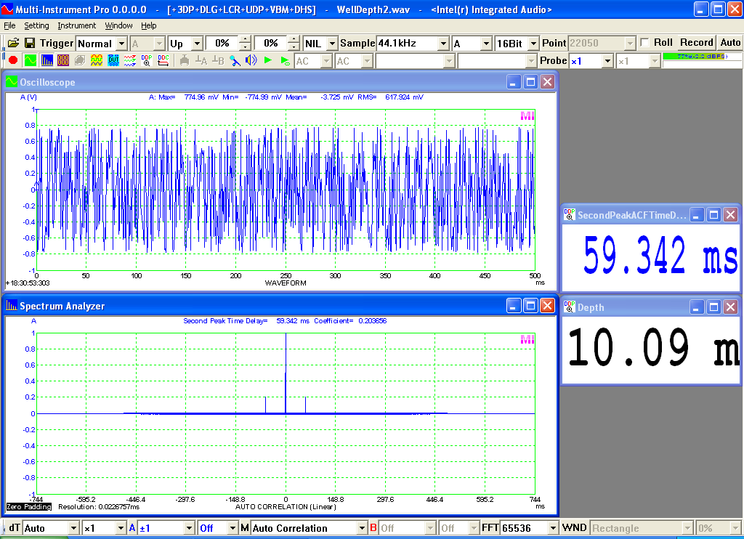The image size is (744, 539).
Task: Click the first trigger level 0% field
Action: [x=222, y=43]
